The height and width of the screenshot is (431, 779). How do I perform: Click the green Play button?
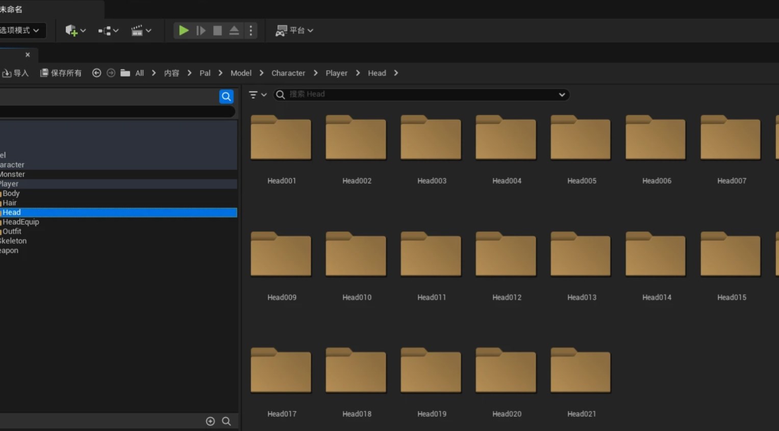tap(184, 31)
